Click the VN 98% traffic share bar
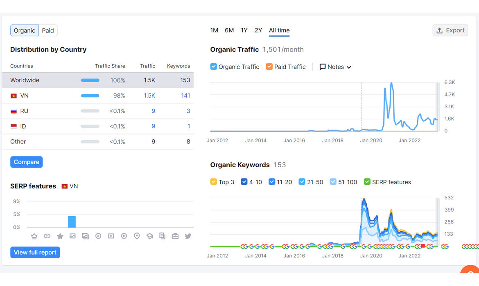Screen dimensions: 479x286 coord(90,96)
